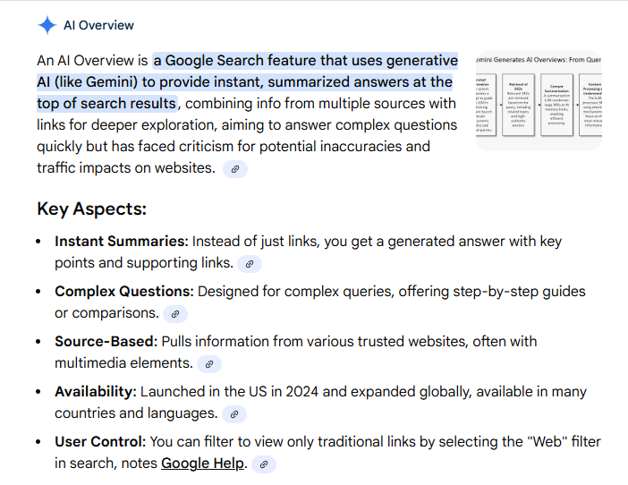This screenshot has height=485, width=628.
Task: Click the bold "Source-Based:" label
Action: pyautogui.click(x=106, y=342)
